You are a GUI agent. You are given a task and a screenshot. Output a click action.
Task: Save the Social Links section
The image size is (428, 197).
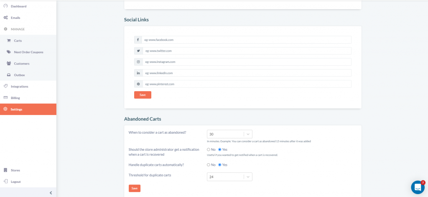(143, 95)
